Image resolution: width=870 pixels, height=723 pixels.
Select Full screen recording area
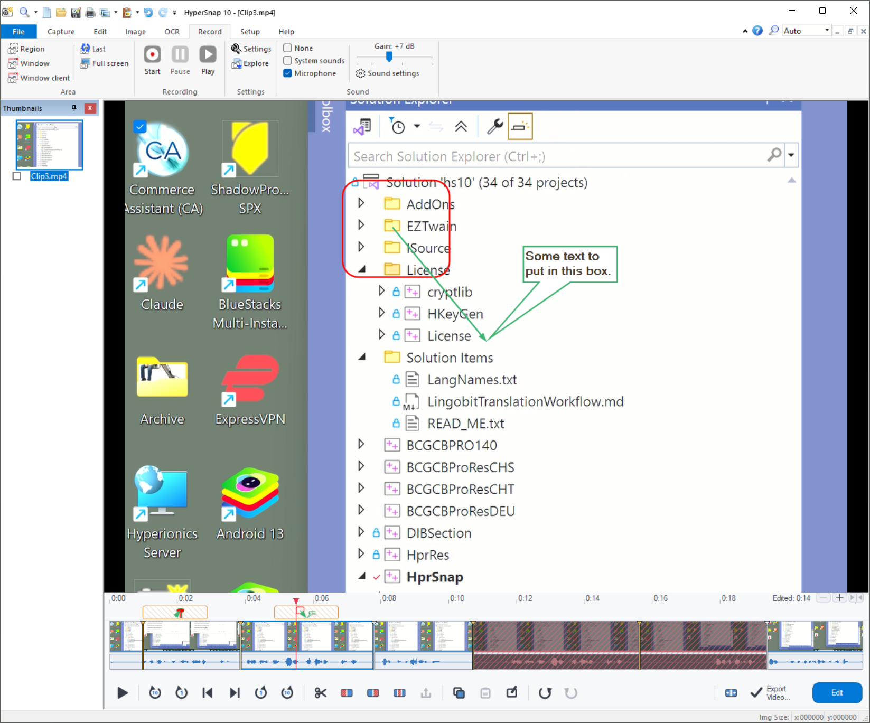[104, 63]
